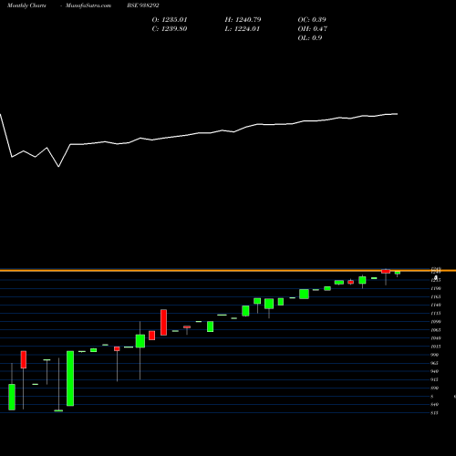Click the 965 price axis label
This screenshot has width=456, height=456.
tap(435, 363)
